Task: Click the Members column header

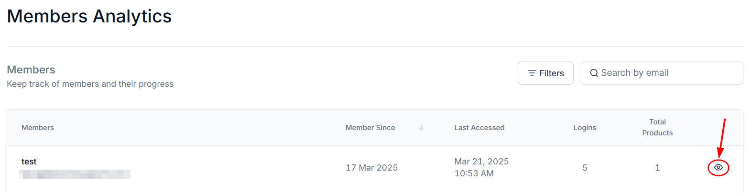Action: (38, 128)
